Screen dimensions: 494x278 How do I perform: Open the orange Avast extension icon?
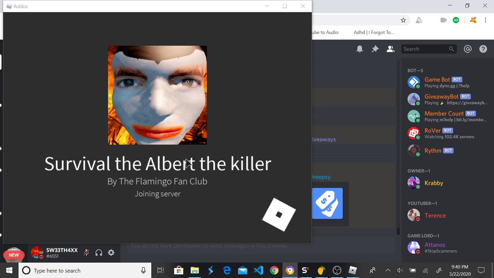pos(473,20)
